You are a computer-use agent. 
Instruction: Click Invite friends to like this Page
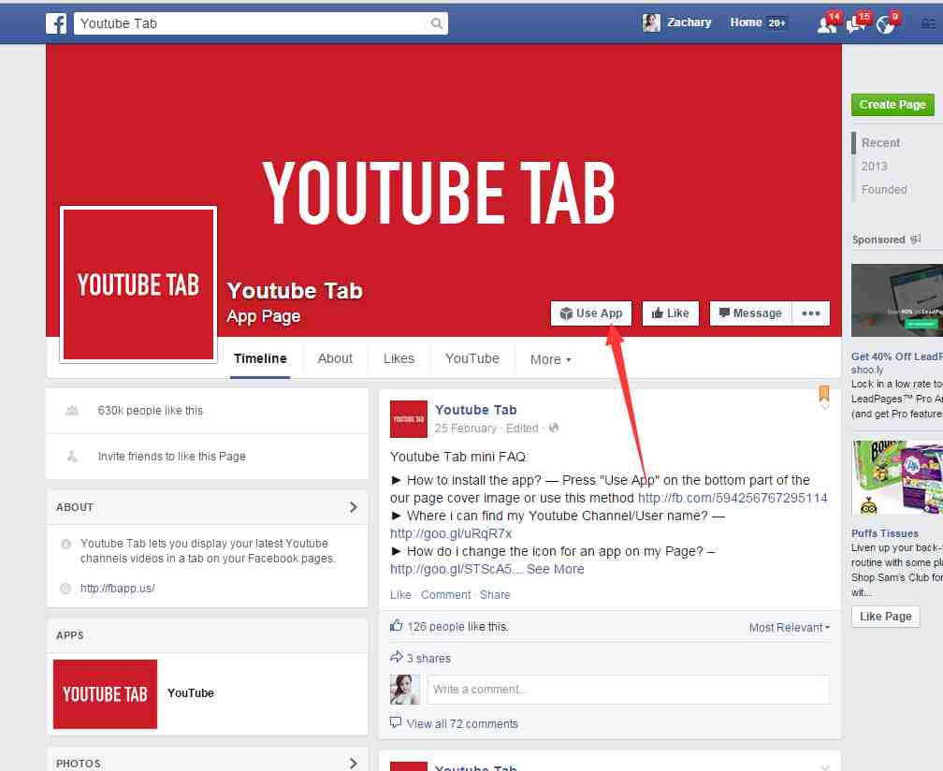pos(171,457)
